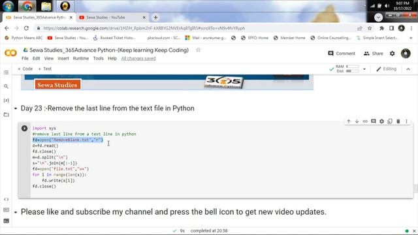The image size is (418, 235).
Task: Move cell down arrow in cell toolbar
Action: [x=357, y=121]
